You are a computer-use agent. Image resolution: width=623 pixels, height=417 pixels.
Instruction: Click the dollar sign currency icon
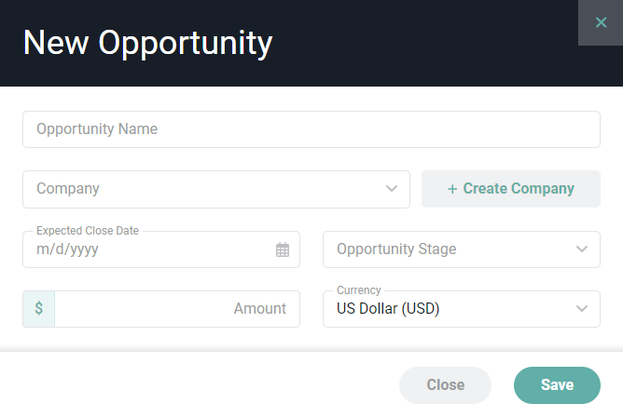tap(38, 309)
